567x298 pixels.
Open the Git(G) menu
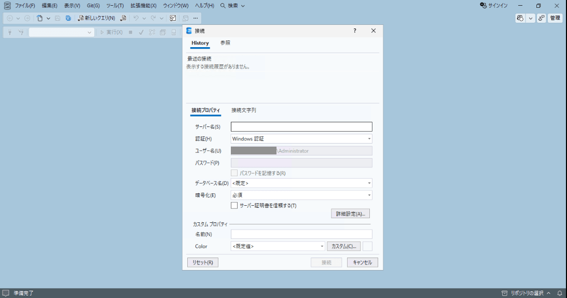click(93, 6)
